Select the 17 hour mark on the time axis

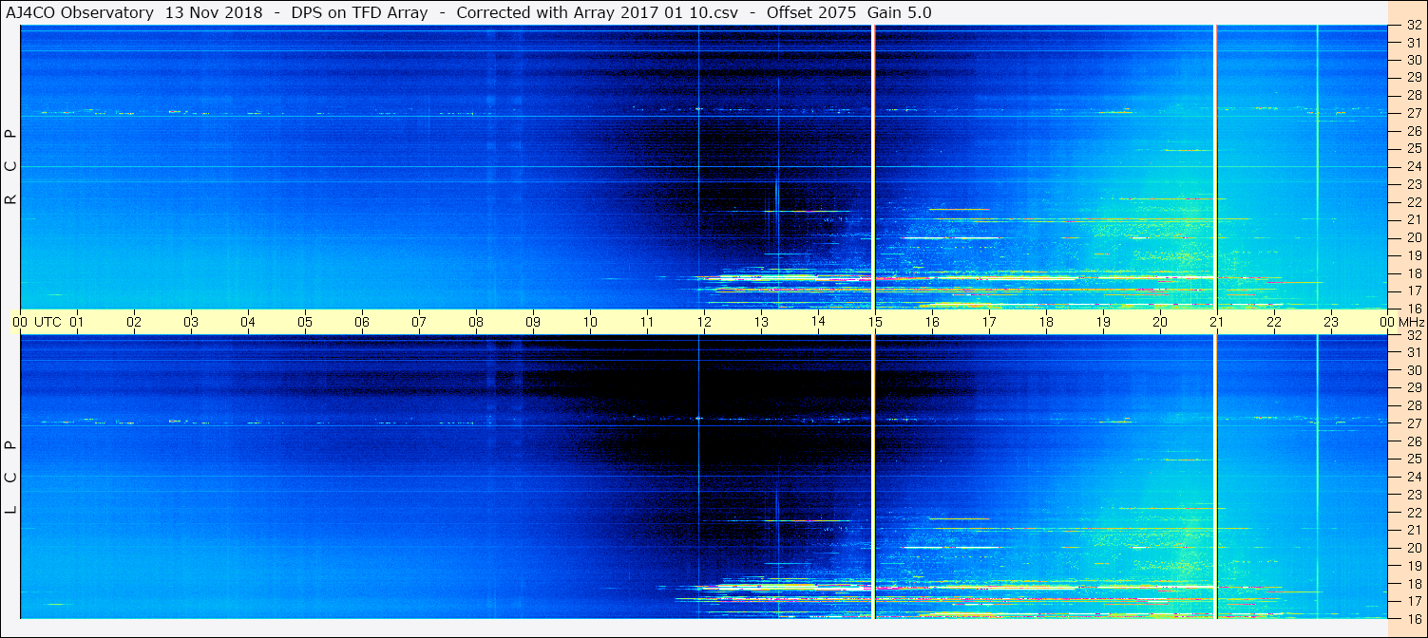point(989,322)
